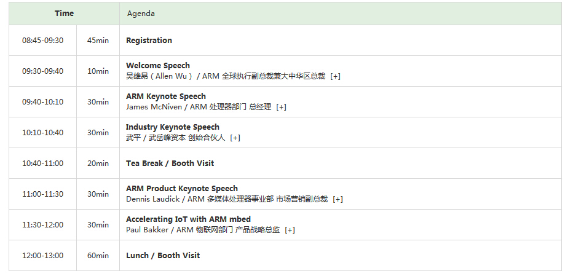
Task: Expand Accelerating IoT session [+] details
Action: click(290, 230)
